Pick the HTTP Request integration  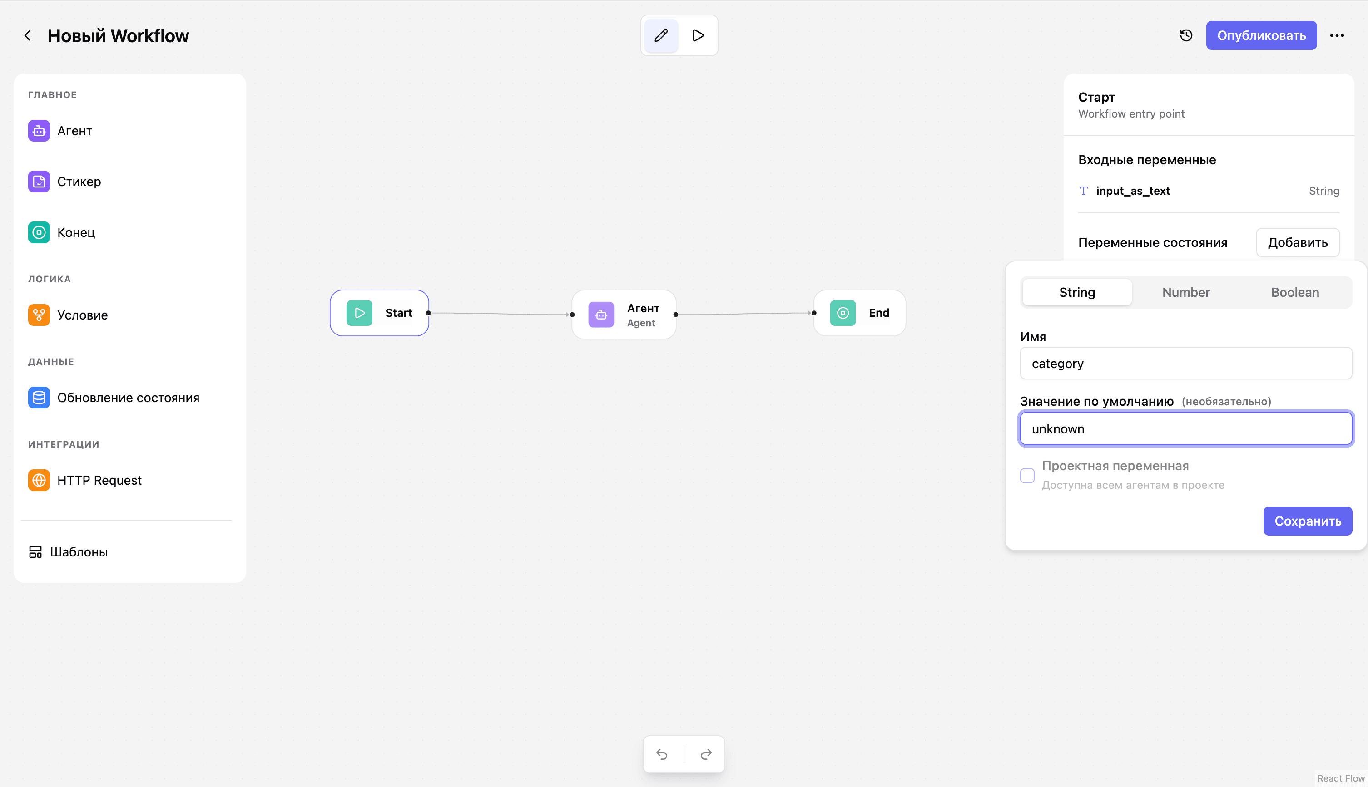tap(99, 481)
